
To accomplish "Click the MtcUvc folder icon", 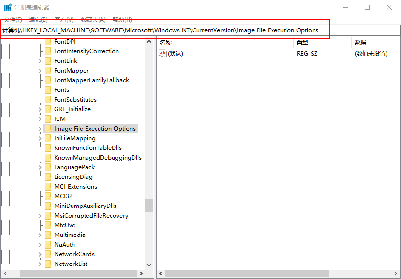I will [x=48, y=225].
